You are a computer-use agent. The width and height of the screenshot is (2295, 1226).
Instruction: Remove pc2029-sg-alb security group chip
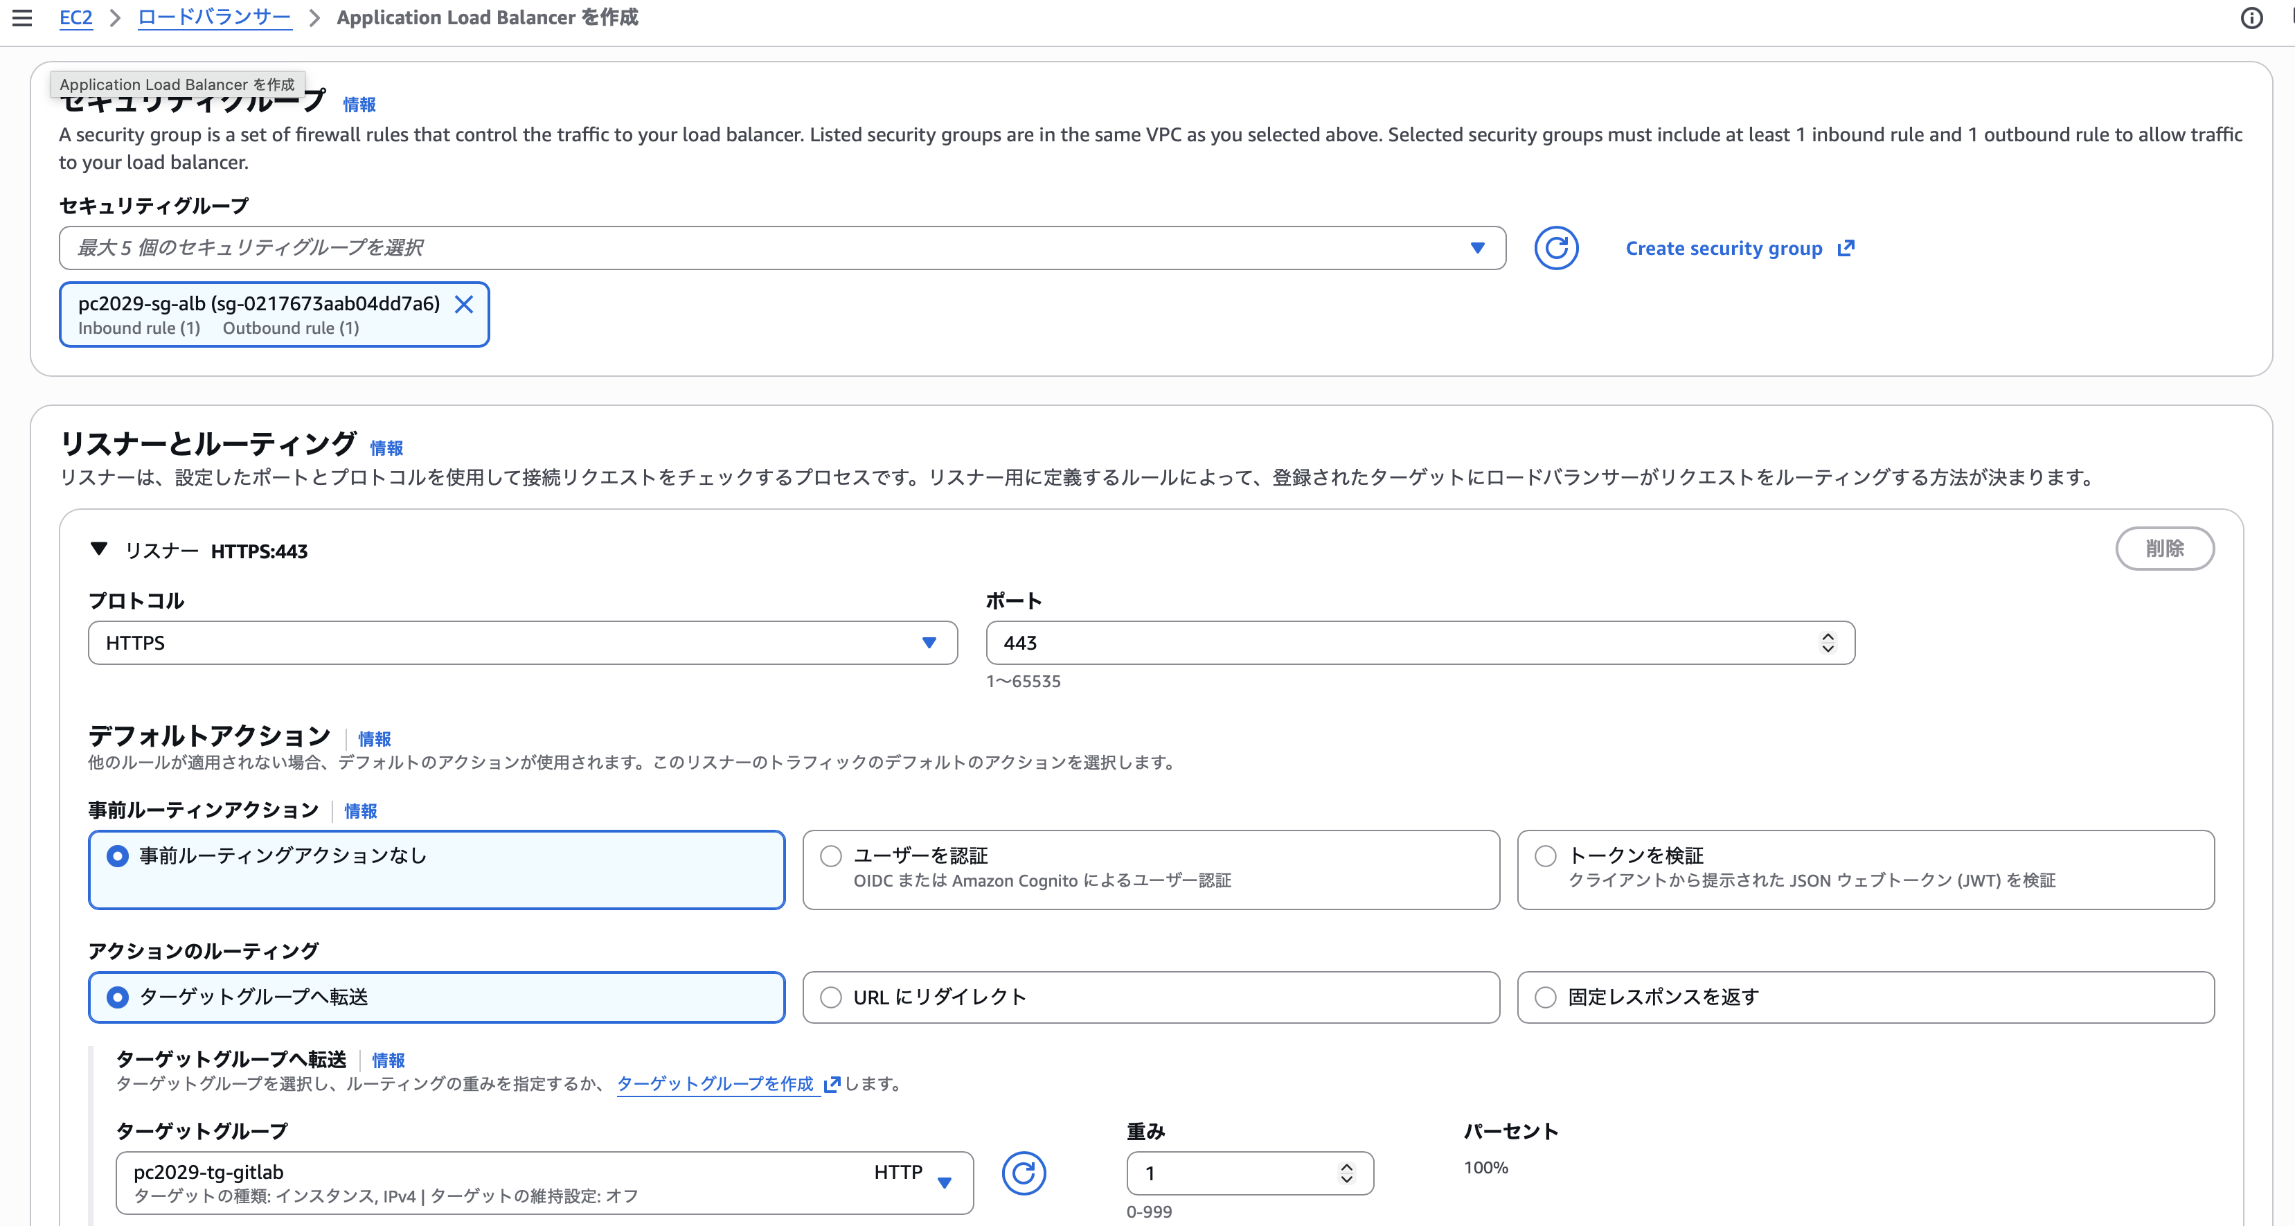464,305
